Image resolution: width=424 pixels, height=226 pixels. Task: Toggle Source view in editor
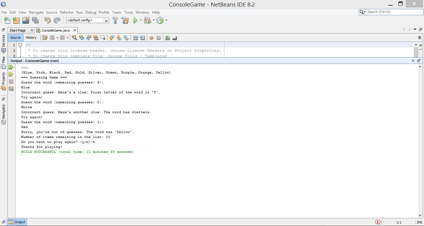(x=15, y=38)
